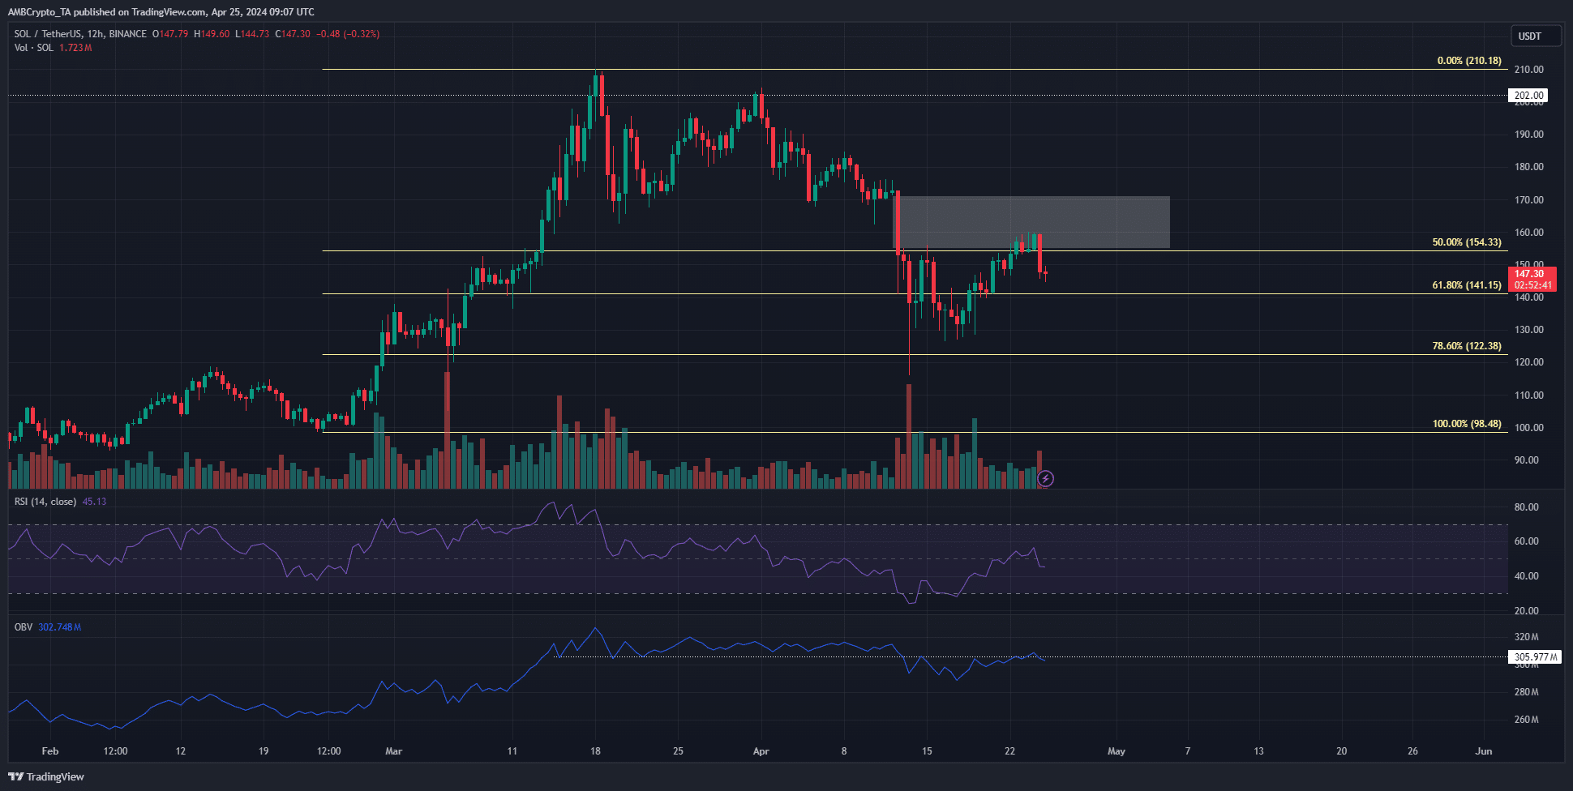1573x791 pixels.
Task: Click the current price tag 147.30
Action: click(1532, 279)
